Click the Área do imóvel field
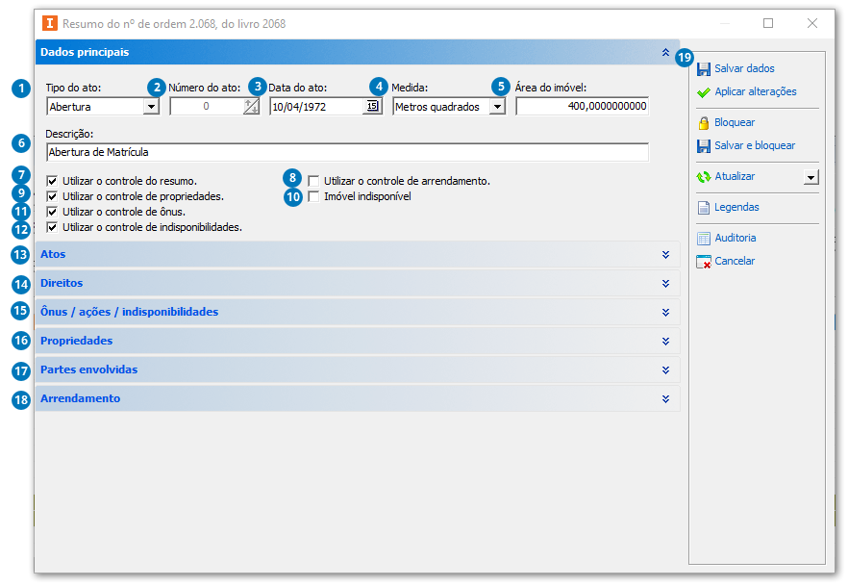This screenshot has height=586, width=848. pyautogui.click(x=582, y=107)
